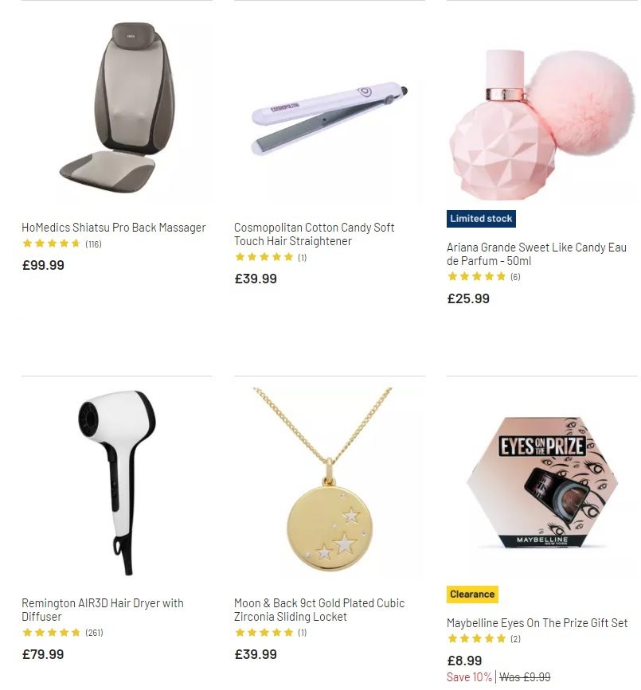
Task: Open Ariana Grande Sweet Like Candy title link
Action: (536, 254)
